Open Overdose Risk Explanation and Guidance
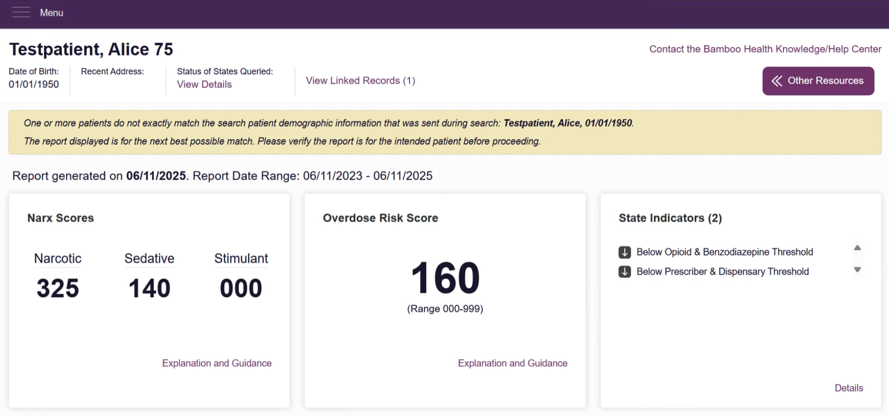The image size is (889, 416). [512, 363]
